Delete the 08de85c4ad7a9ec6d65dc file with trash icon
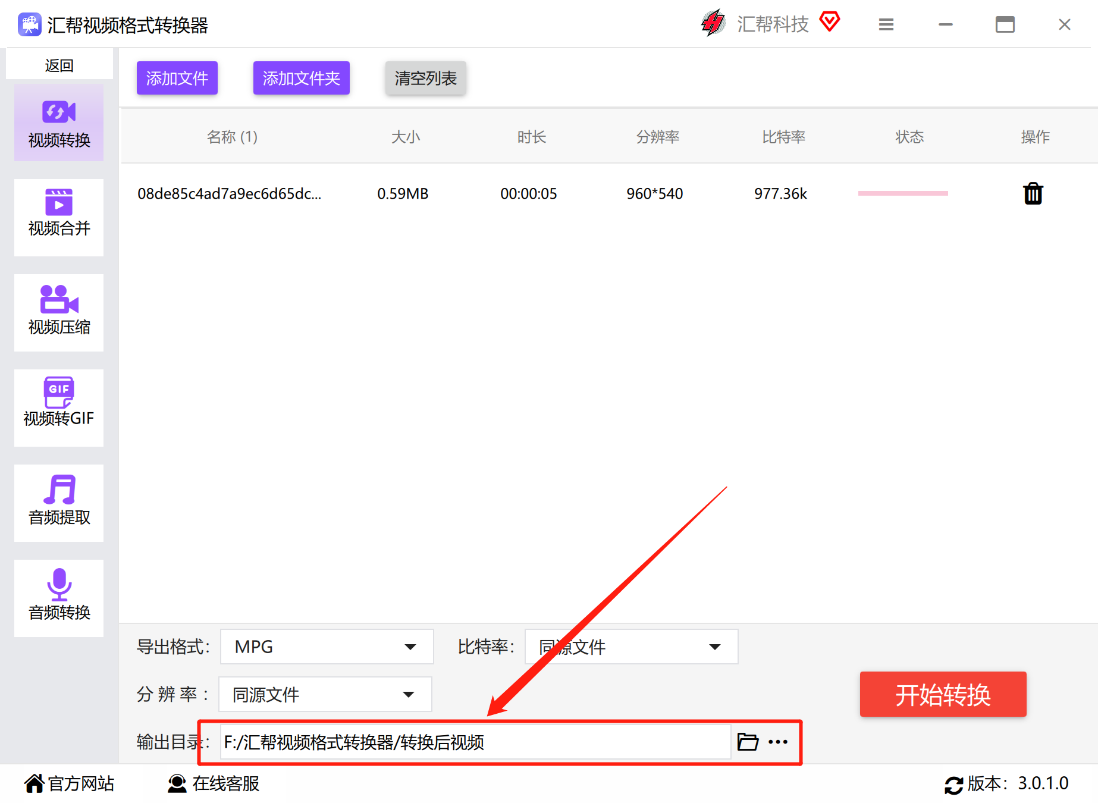 click(x=1033, y=194)
